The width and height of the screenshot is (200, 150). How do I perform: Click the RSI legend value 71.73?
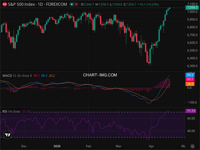coord(26,111)
